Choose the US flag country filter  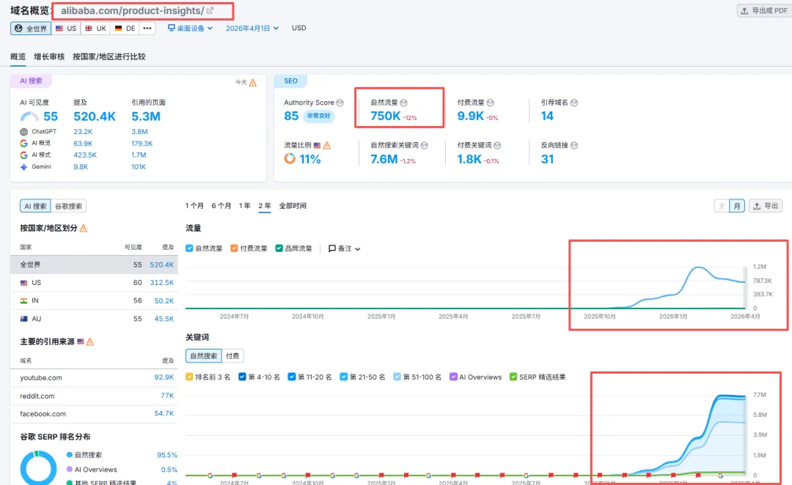coord(66,29)
